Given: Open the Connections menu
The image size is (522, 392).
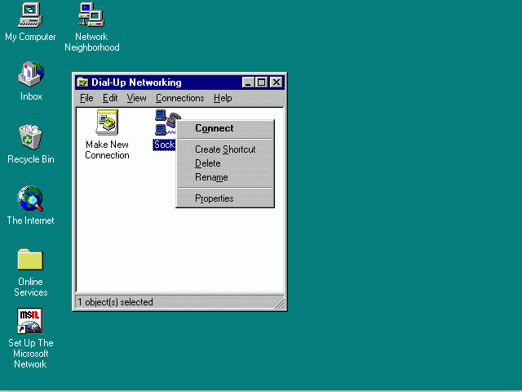Looking at the screenshot, I should click(x=179, y=98).
